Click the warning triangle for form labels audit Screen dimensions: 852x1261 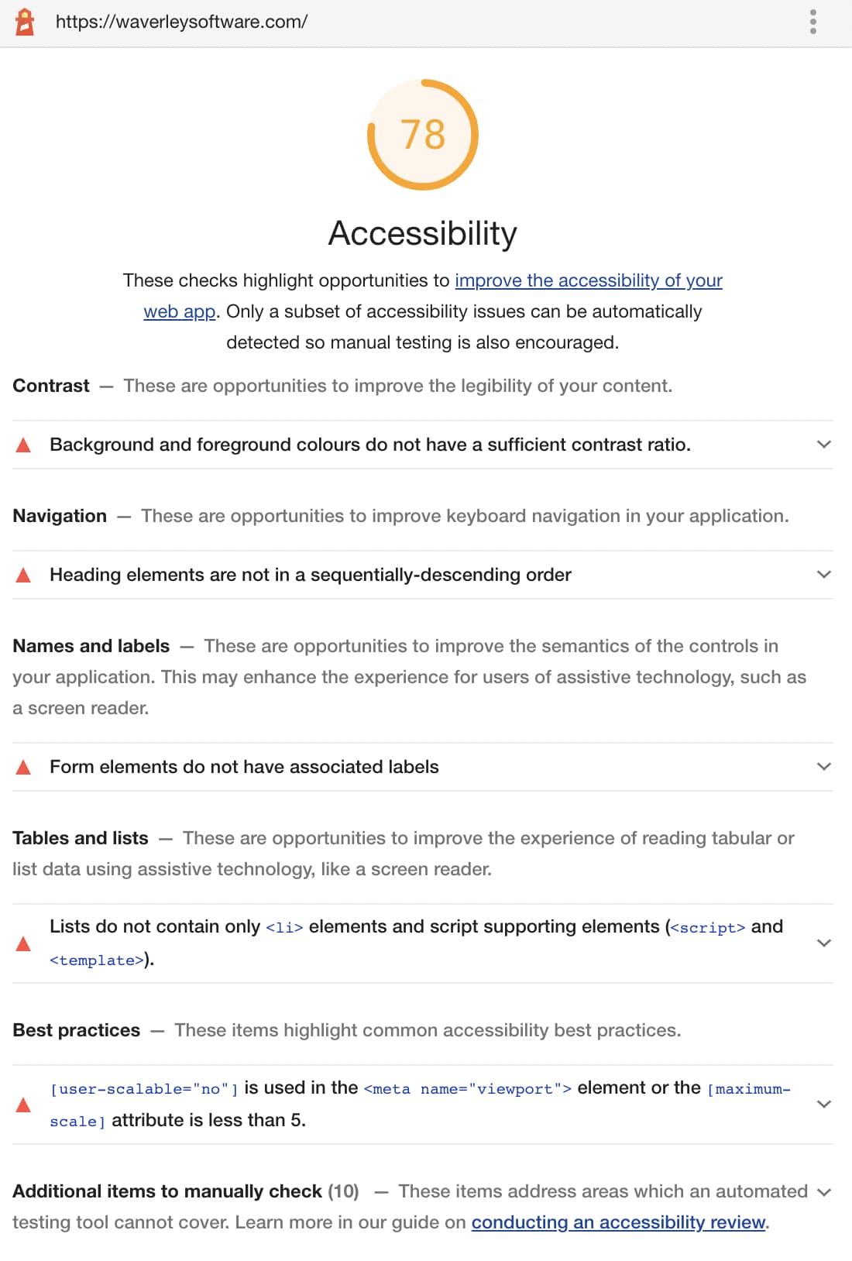(25, 766)
